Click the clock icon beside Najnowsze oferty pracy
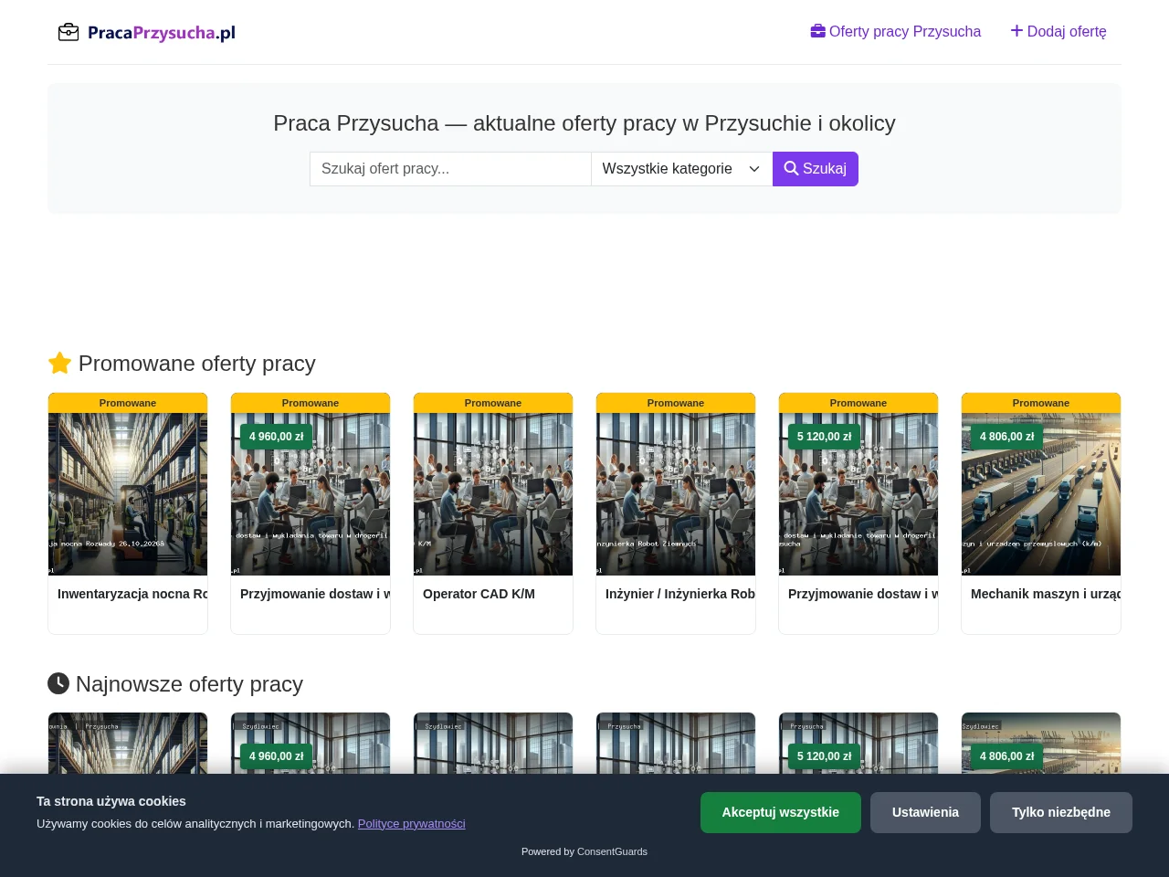Viewport: 1169px width, 877px height. pyautogui.click(x=58, y=683)
